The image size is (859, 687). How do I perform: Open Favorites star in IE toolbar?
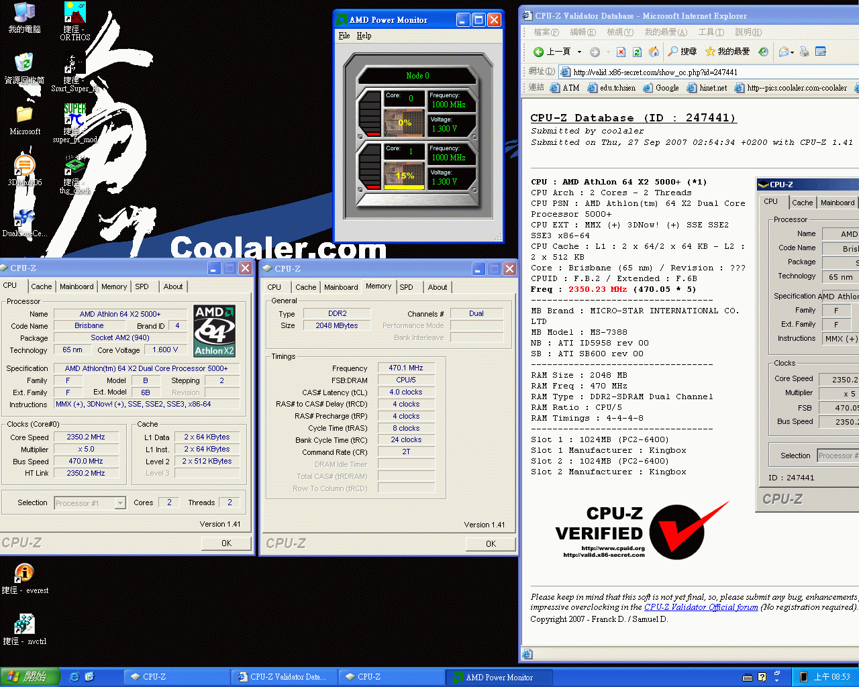pyautogui.click(x=727, y=52)
